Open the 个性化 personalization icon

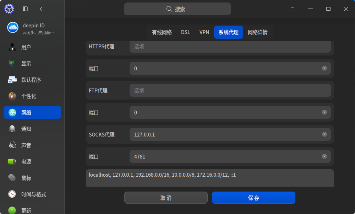click(x=12, y=96)
